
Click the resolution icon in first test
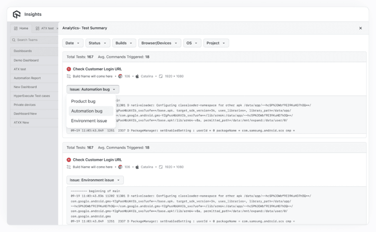161,76
